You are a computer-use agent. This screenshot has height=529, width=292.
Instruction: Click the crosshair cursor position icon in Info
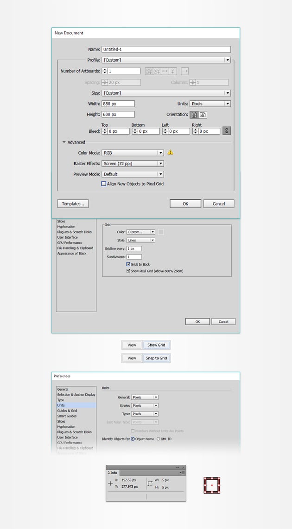(110, 483)
